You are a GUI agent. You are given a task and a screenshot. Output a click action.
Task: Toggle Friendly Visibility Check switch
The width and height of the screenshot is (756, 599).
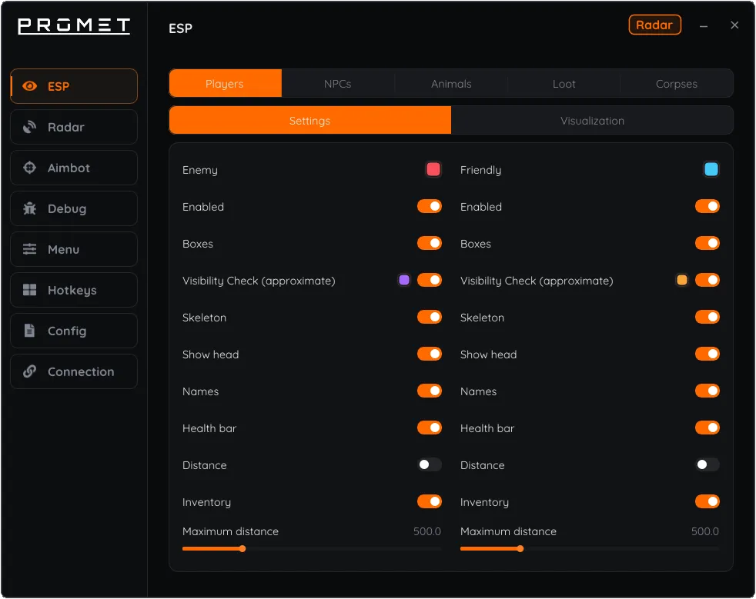[x=707, y=280]
